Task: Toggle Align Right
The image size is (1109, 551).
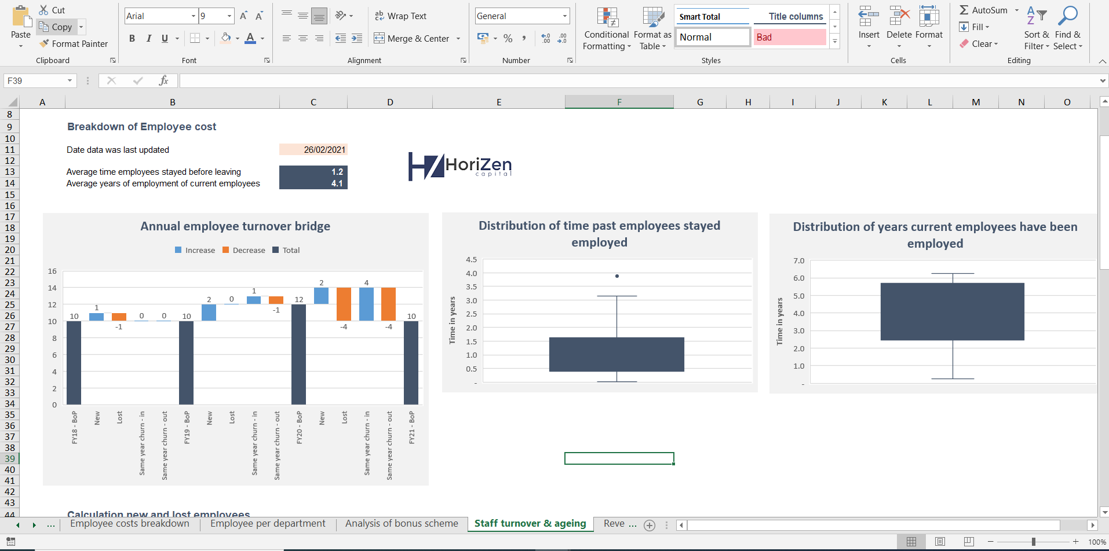Action: [x=319, y=38]
